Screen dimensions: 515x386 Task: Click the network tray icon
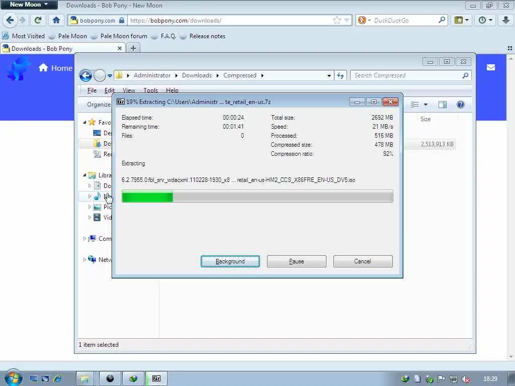[x=454, y=379]
